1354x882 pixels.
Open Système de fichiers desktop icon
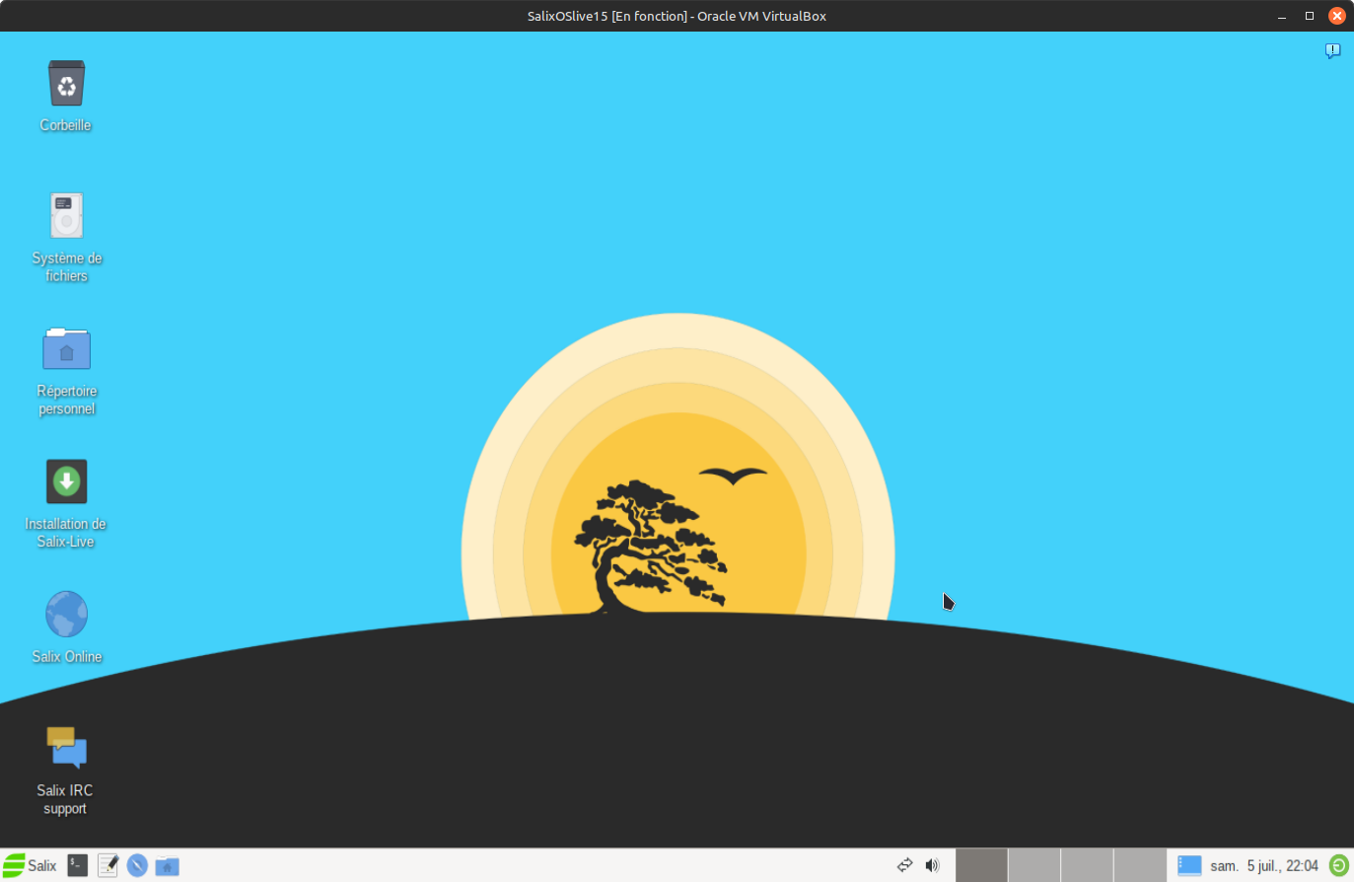66,216
